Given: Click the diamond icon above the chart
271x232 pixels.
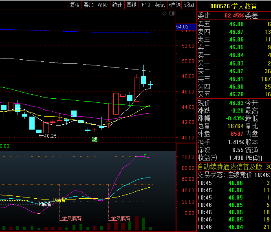Looking at the screenshot, I should 164,13.
